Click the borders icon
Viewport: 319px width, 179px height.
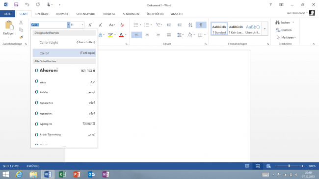pyautogui.click(x=200, y=35)
